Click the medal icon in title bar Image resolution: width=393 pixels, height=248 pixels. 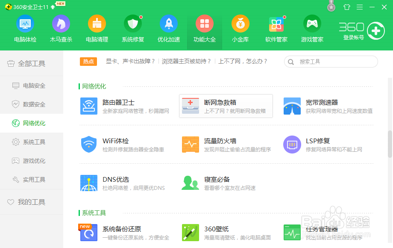(331, 6)
